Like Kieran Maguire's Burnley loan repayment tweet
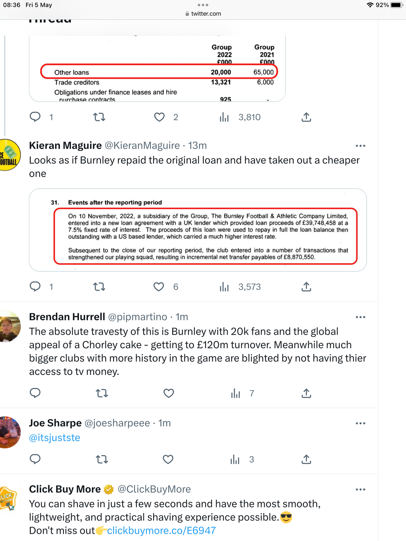The image size is (406, 541). point(159,287)
